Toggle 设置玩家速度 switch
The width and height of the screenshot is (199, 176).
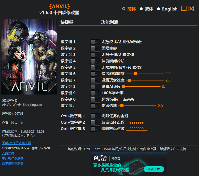(95, 80)
